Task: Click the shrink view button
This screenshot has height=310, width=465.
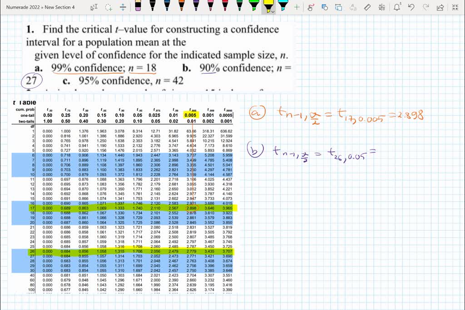Action: point(455,7)
